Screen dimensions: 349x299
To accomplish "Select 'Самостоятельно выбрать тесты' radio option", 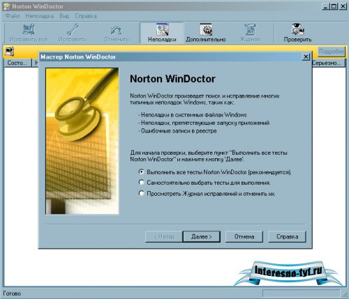I will click(141, 183).
